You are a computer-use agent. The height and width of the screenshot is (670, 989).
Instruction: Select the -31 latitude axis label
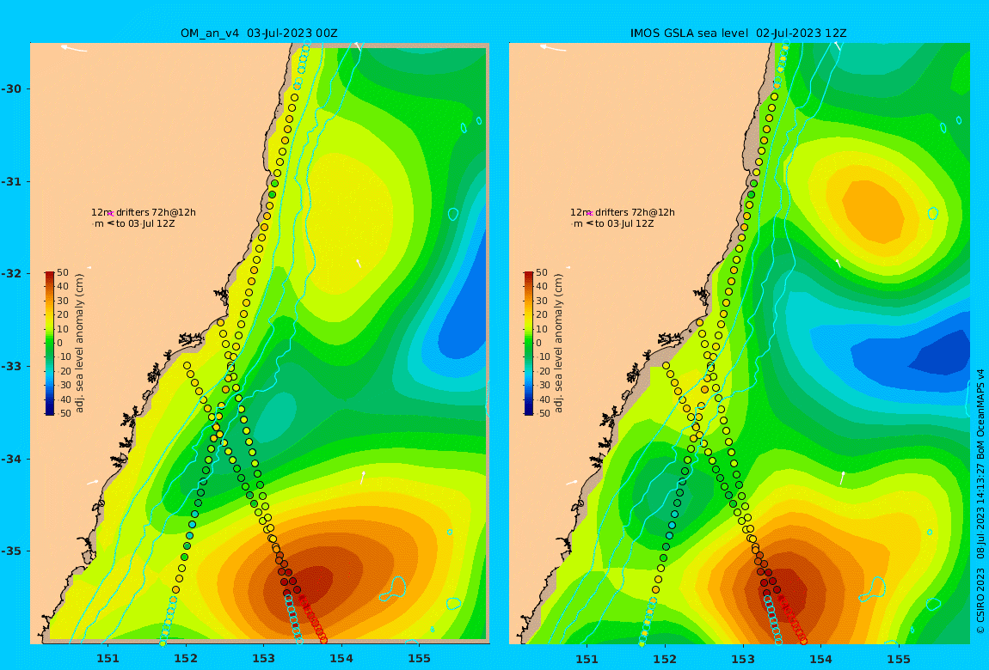tap(11, 182)
